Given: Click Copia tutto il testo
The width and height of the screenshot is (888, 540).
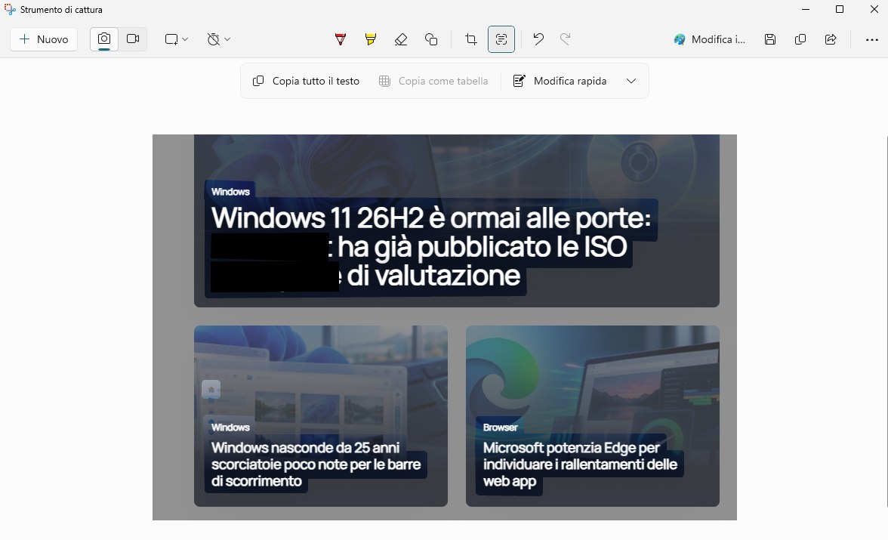Looking at the screenshot, I should 307,81.
